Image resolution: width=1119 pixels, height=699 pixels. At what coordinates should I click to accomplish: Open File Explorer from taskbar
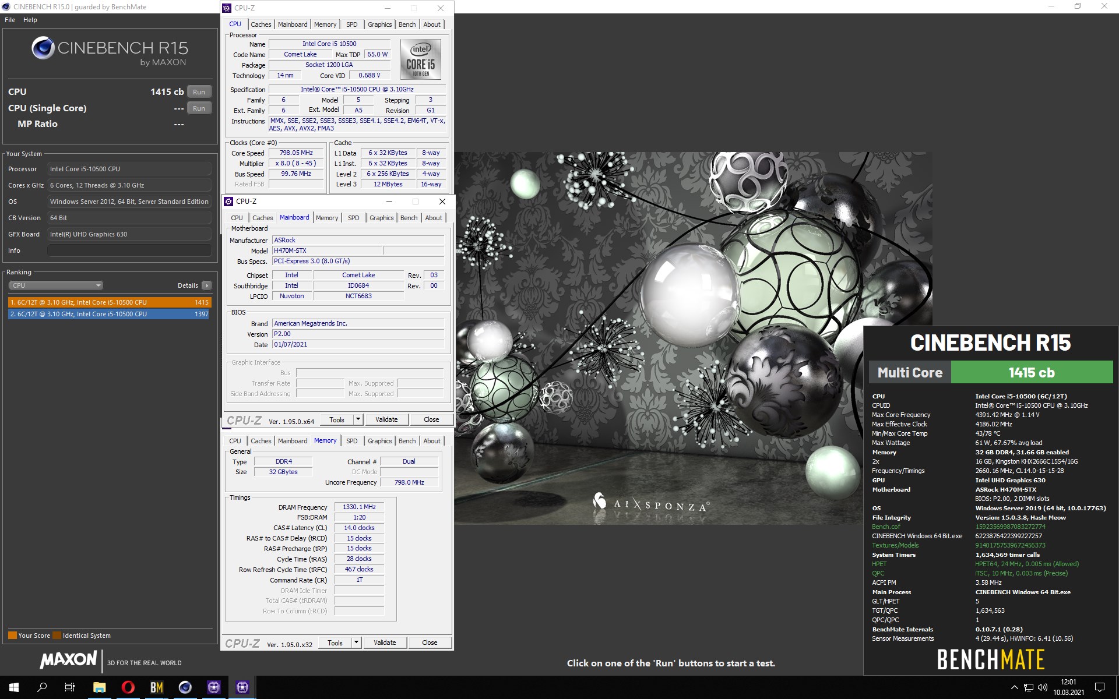click(99, 687)
